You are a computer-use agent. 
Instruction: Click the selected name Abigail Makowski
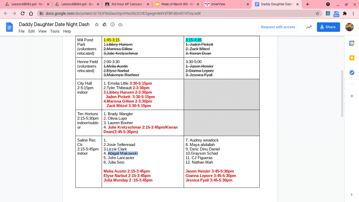[123, 153]
